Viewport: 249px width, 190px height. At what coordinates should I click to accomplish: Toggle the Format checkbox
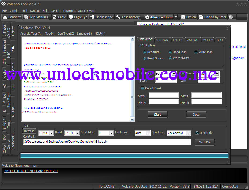tap(183, 74)
